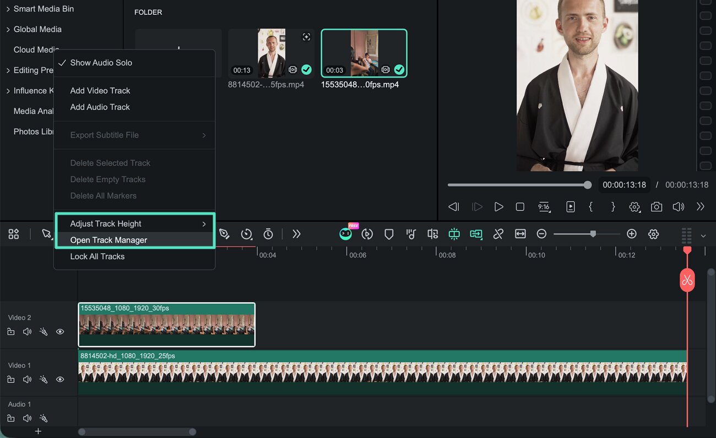
Task: Click the mark-in left brace icon
Action: (x=591, y=207)
